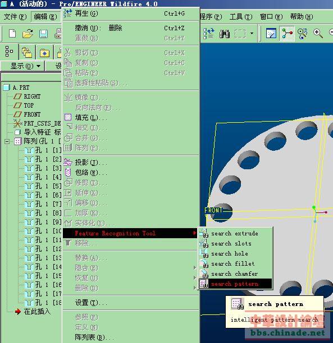Click the Regenerate model toolbar icon
The image size is (333, 343).
coord(208,34)
